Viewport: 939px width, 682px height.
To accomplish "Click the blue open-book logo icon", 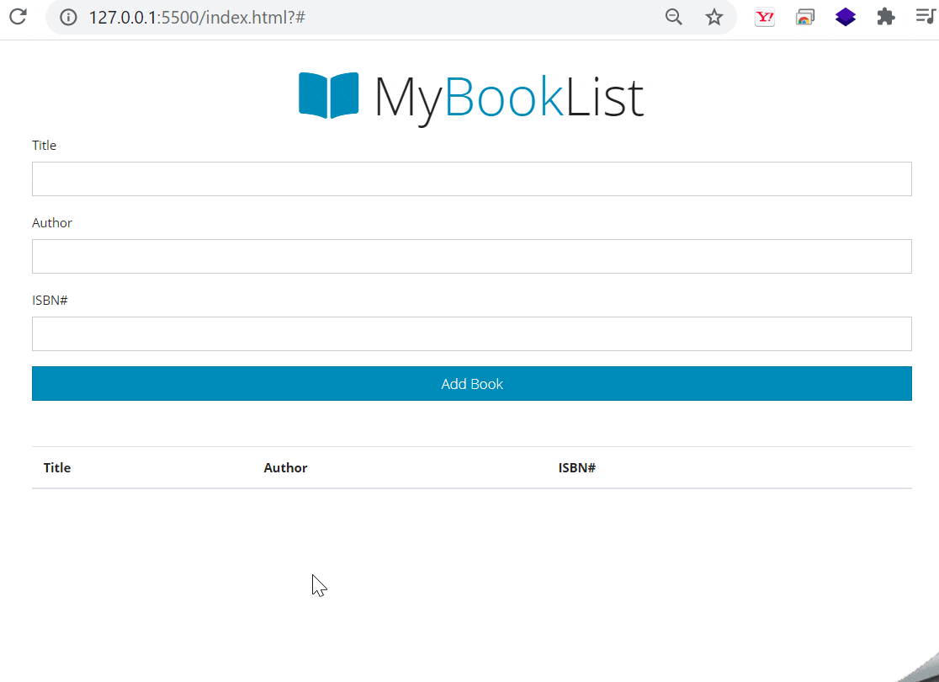I will click(x=329, y=95).
